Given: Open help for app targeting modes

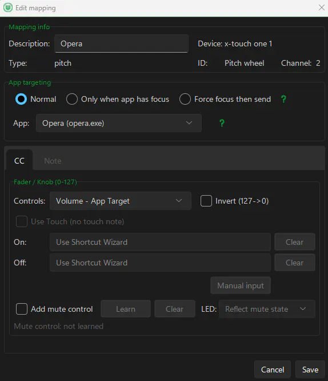Looking at the screenshot, I should point(283,99).
